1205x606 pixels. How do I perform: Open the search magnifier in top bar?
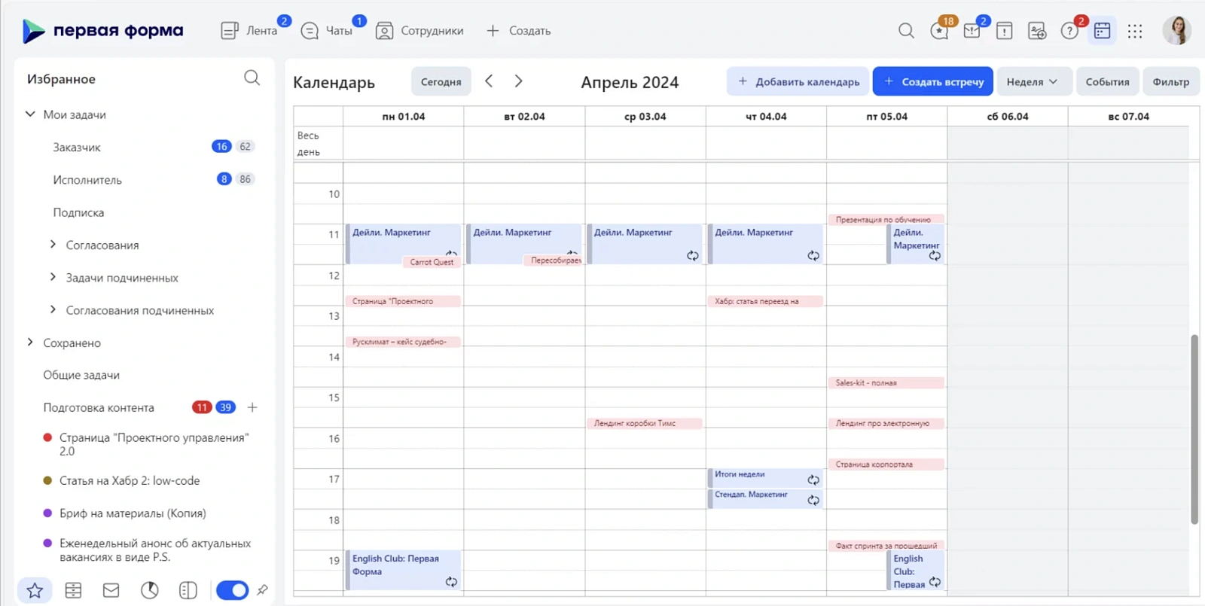pos(906,31)
